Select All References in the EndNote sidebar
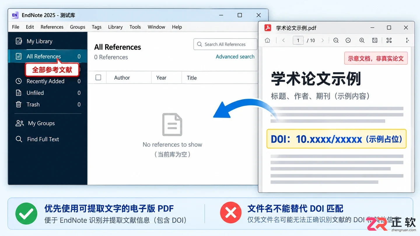This screenshot has height=236, width=420. [x=48, y=56]
